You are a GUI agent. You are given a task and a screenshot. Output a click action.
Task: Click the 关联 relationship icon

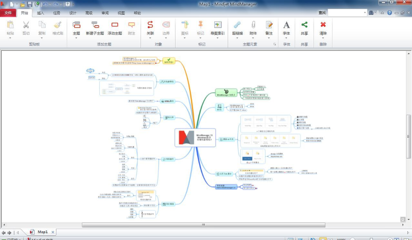tap(150, 25)
